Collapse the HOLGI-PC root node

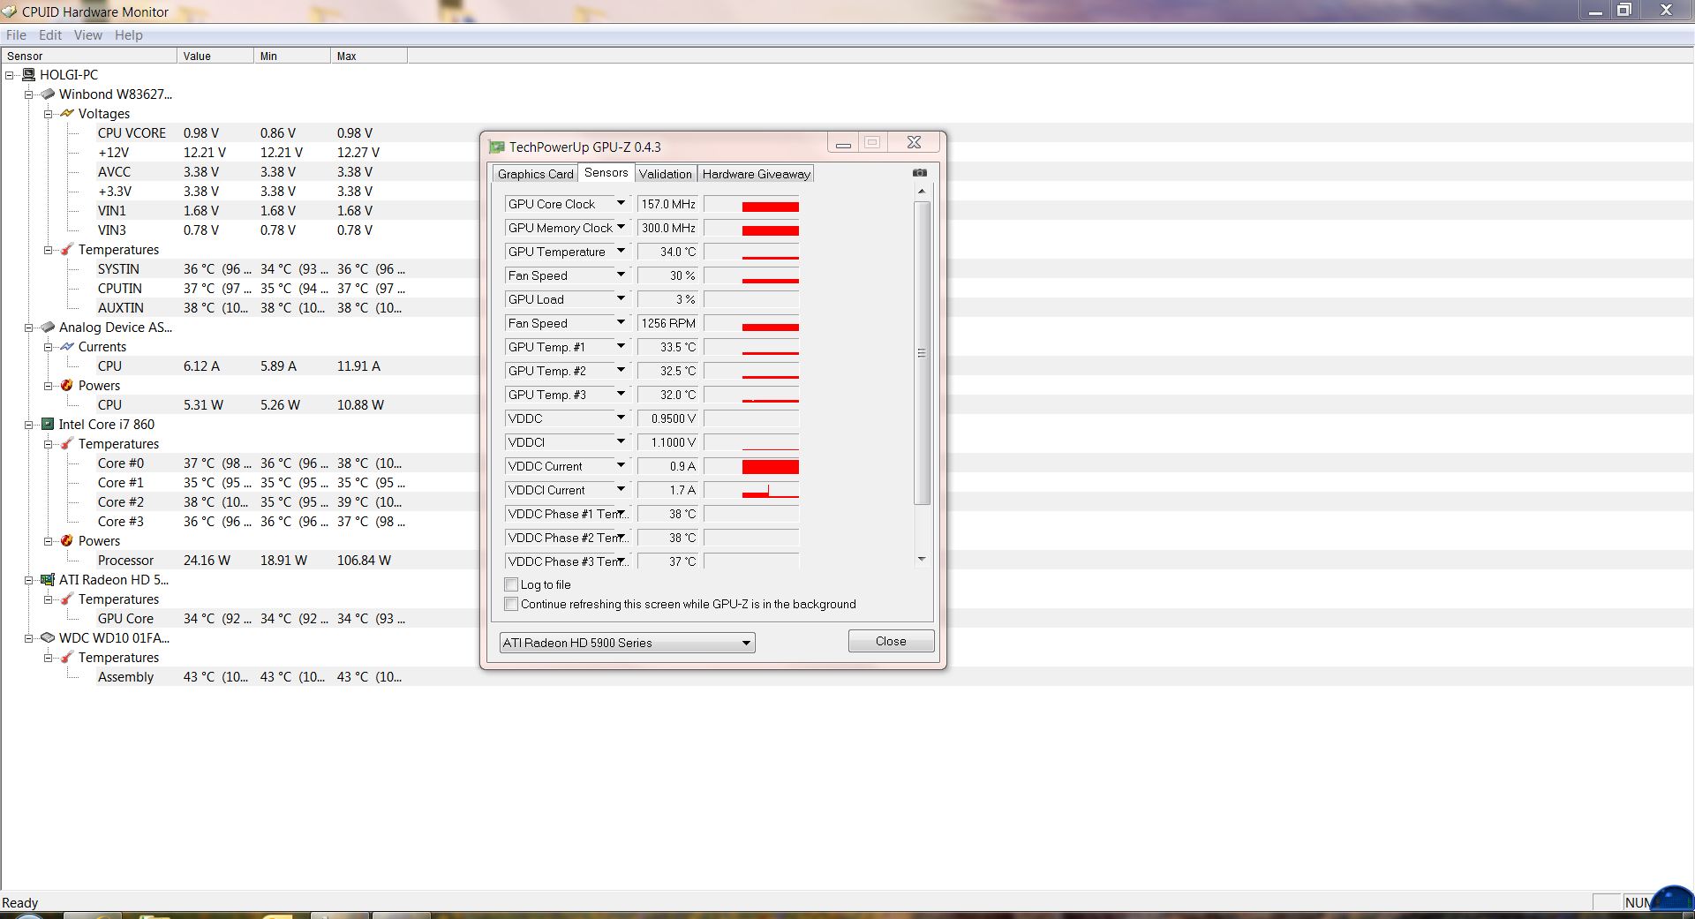(10, 75)
